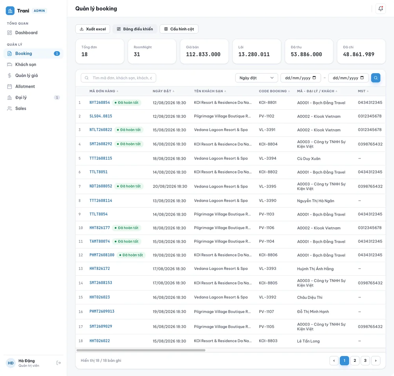The width and height of the screenshot is (394, 376).
Task: Open Cấu hình cột column settings
Action: [179, 29]
